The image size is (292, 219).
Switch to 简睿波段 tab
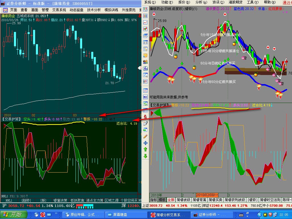183,200
